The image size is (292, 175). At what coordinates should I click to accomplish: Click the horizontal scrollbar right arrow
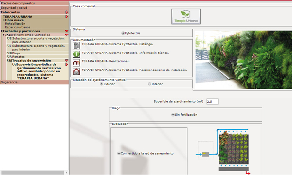(x=66, y=173)
